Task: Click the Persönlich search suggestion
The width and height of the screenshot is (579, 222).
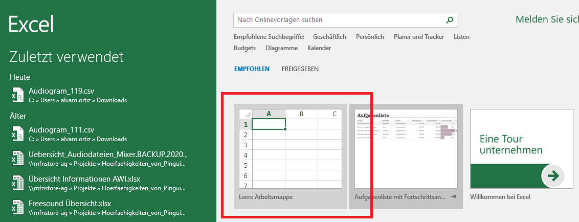Action: click(x=370, y=37)
